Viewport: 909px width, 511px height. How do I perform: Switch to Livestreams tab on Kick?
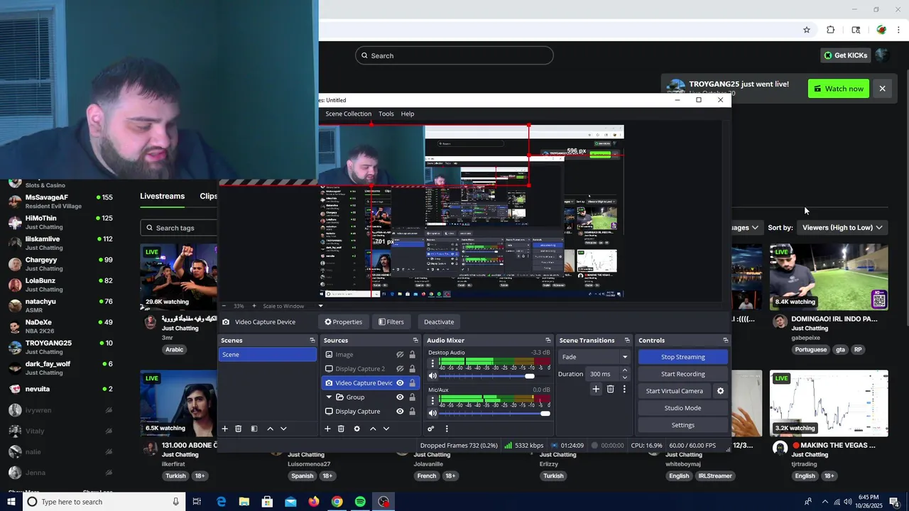(x=162, y=197)
